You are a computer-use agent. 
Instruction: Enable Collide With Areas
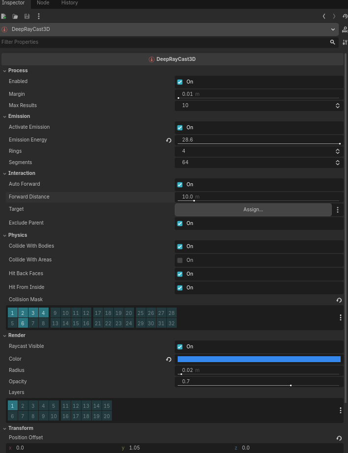click(x=180, y=260)
